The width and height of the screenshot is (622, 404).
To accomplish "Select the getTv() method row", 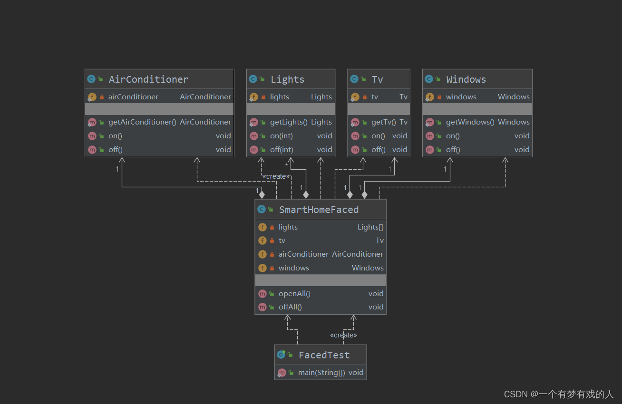I will [379, 122].
